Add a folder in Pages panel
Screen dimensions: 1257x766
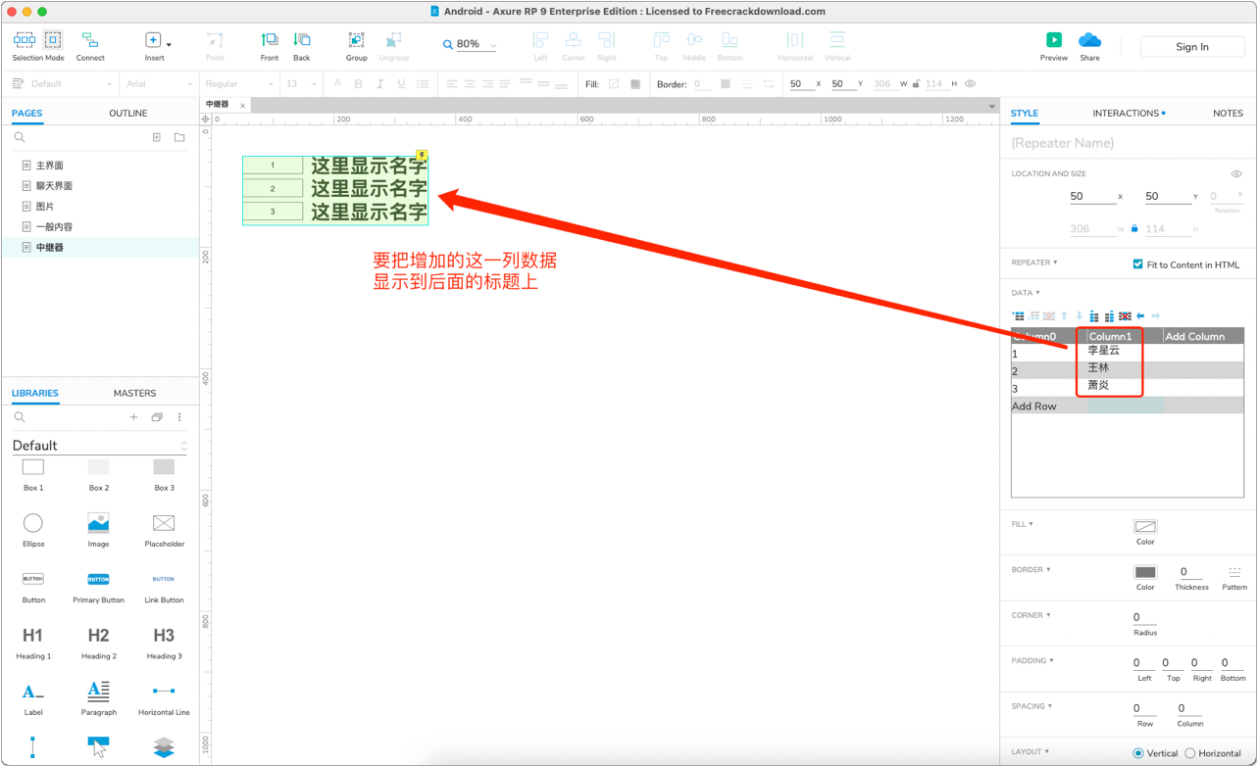pos(179,138)
